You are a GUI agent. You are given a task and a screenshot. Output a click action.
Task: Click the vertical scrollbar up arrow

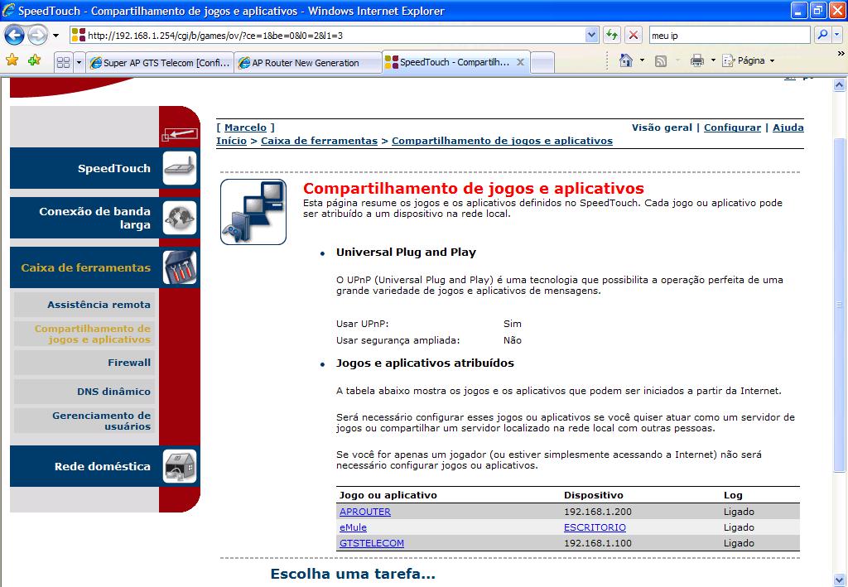pos(839,84)
